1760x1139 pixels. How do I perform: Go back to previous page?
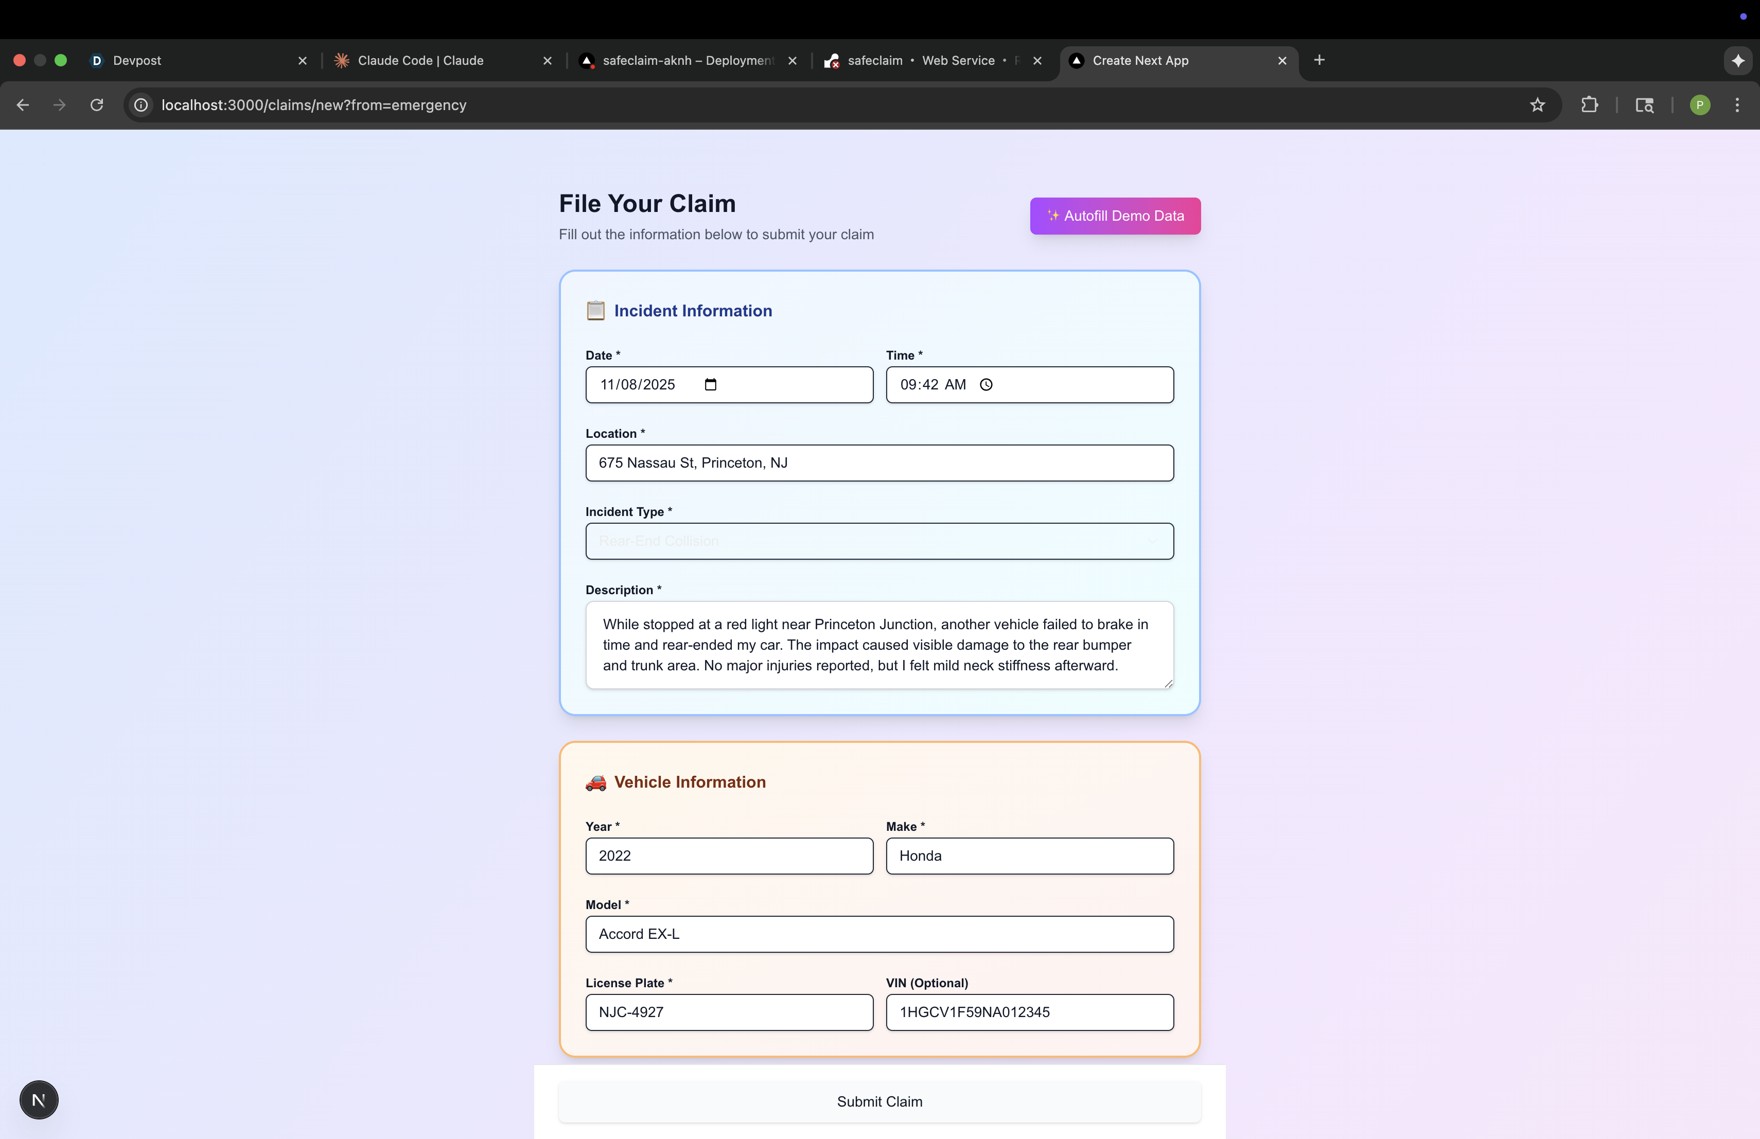23,105
